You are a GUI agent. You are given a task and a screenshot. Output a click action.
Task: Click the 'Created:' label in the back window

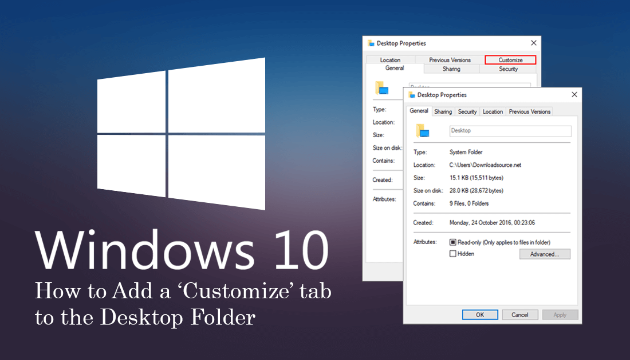[x=382, y=179]
